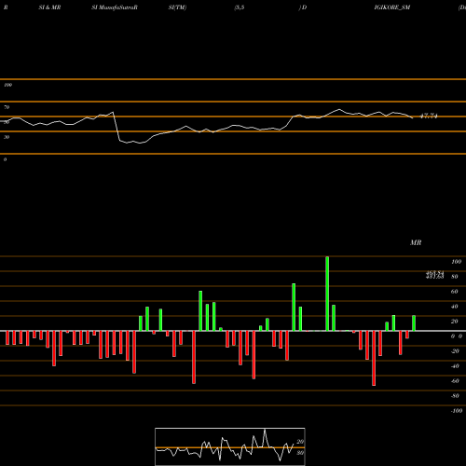Click the -100 label on the MR axis
This screenshot has width=466, height=466.
click(457, 411)
